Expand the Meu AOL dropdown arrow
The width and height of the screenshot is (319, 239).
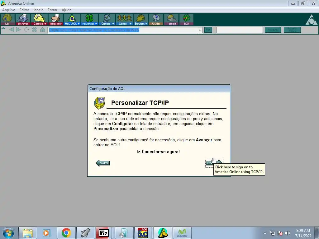pos(79,24)
